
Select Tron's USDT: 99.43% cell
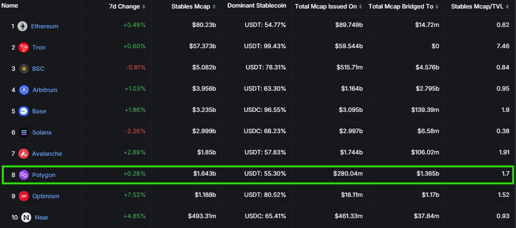tap(265, 46)
